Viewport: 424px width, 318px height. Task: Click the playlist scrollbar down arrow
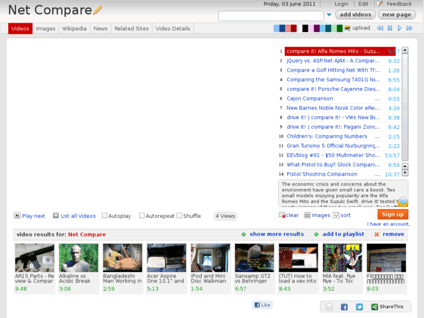405,173
